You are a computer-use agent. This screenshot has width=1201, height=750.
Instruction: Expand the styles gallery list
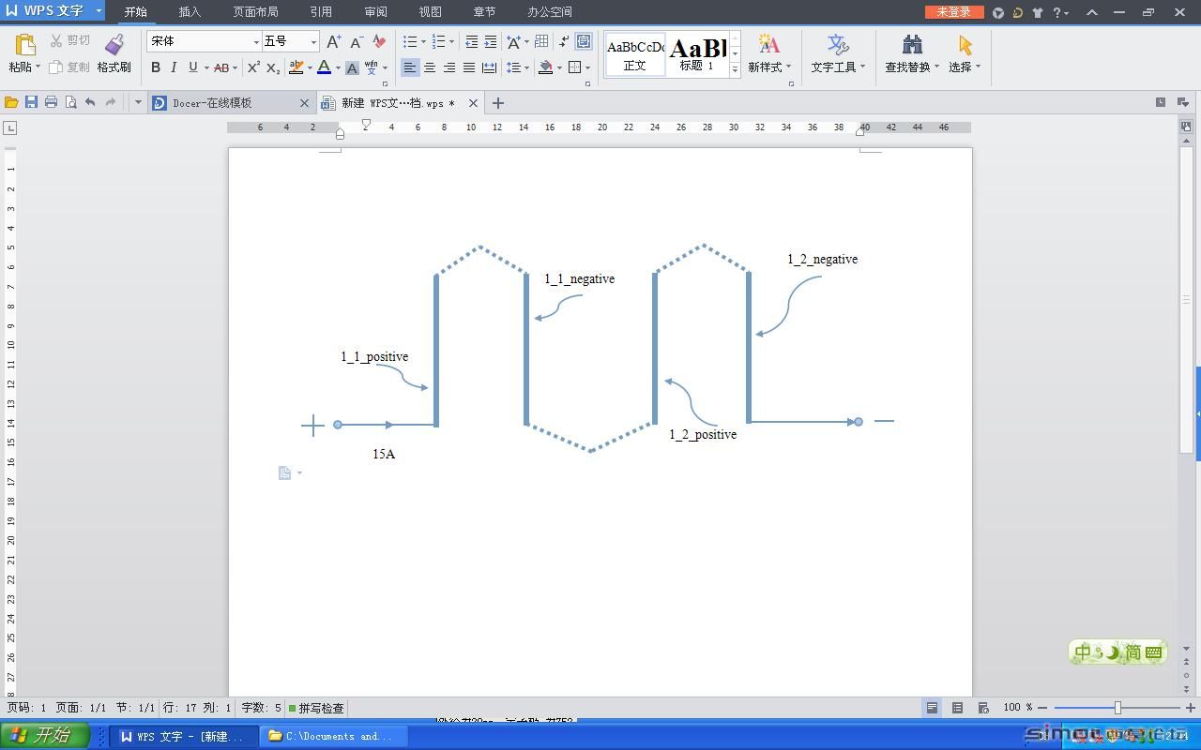pos(735,69)
